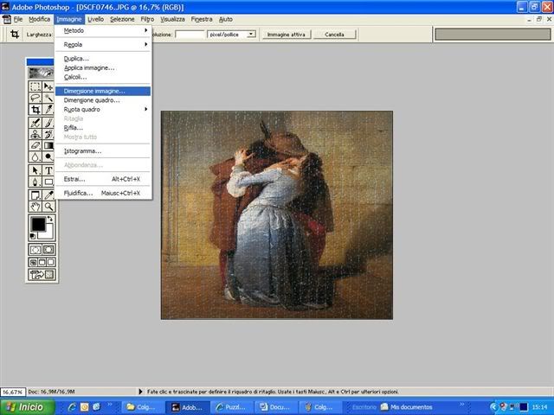Select the Move tool

(x=48, y=86)
